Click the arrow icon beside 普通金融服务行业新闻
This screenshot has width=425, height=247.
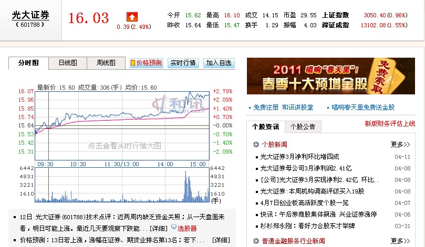click(255, 240)
